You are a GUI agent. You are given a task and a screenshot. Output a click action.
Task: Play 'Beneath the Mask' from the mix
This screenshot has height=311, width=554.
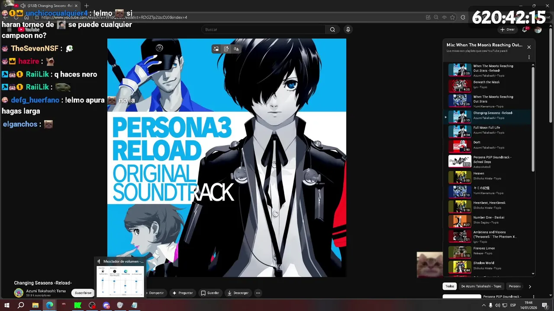click(x=487, y=86)
